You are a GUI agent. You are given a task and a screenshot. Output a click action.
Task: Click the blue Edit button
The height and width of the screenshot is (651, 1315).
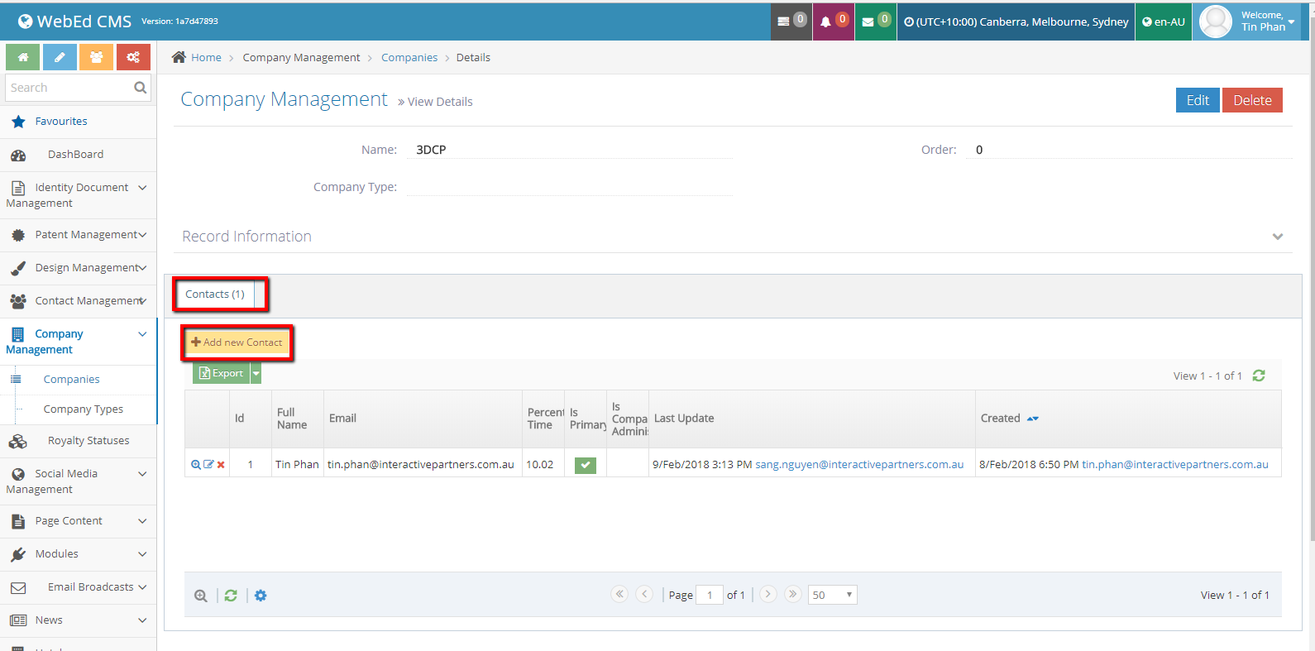(x=1197, y=100)
